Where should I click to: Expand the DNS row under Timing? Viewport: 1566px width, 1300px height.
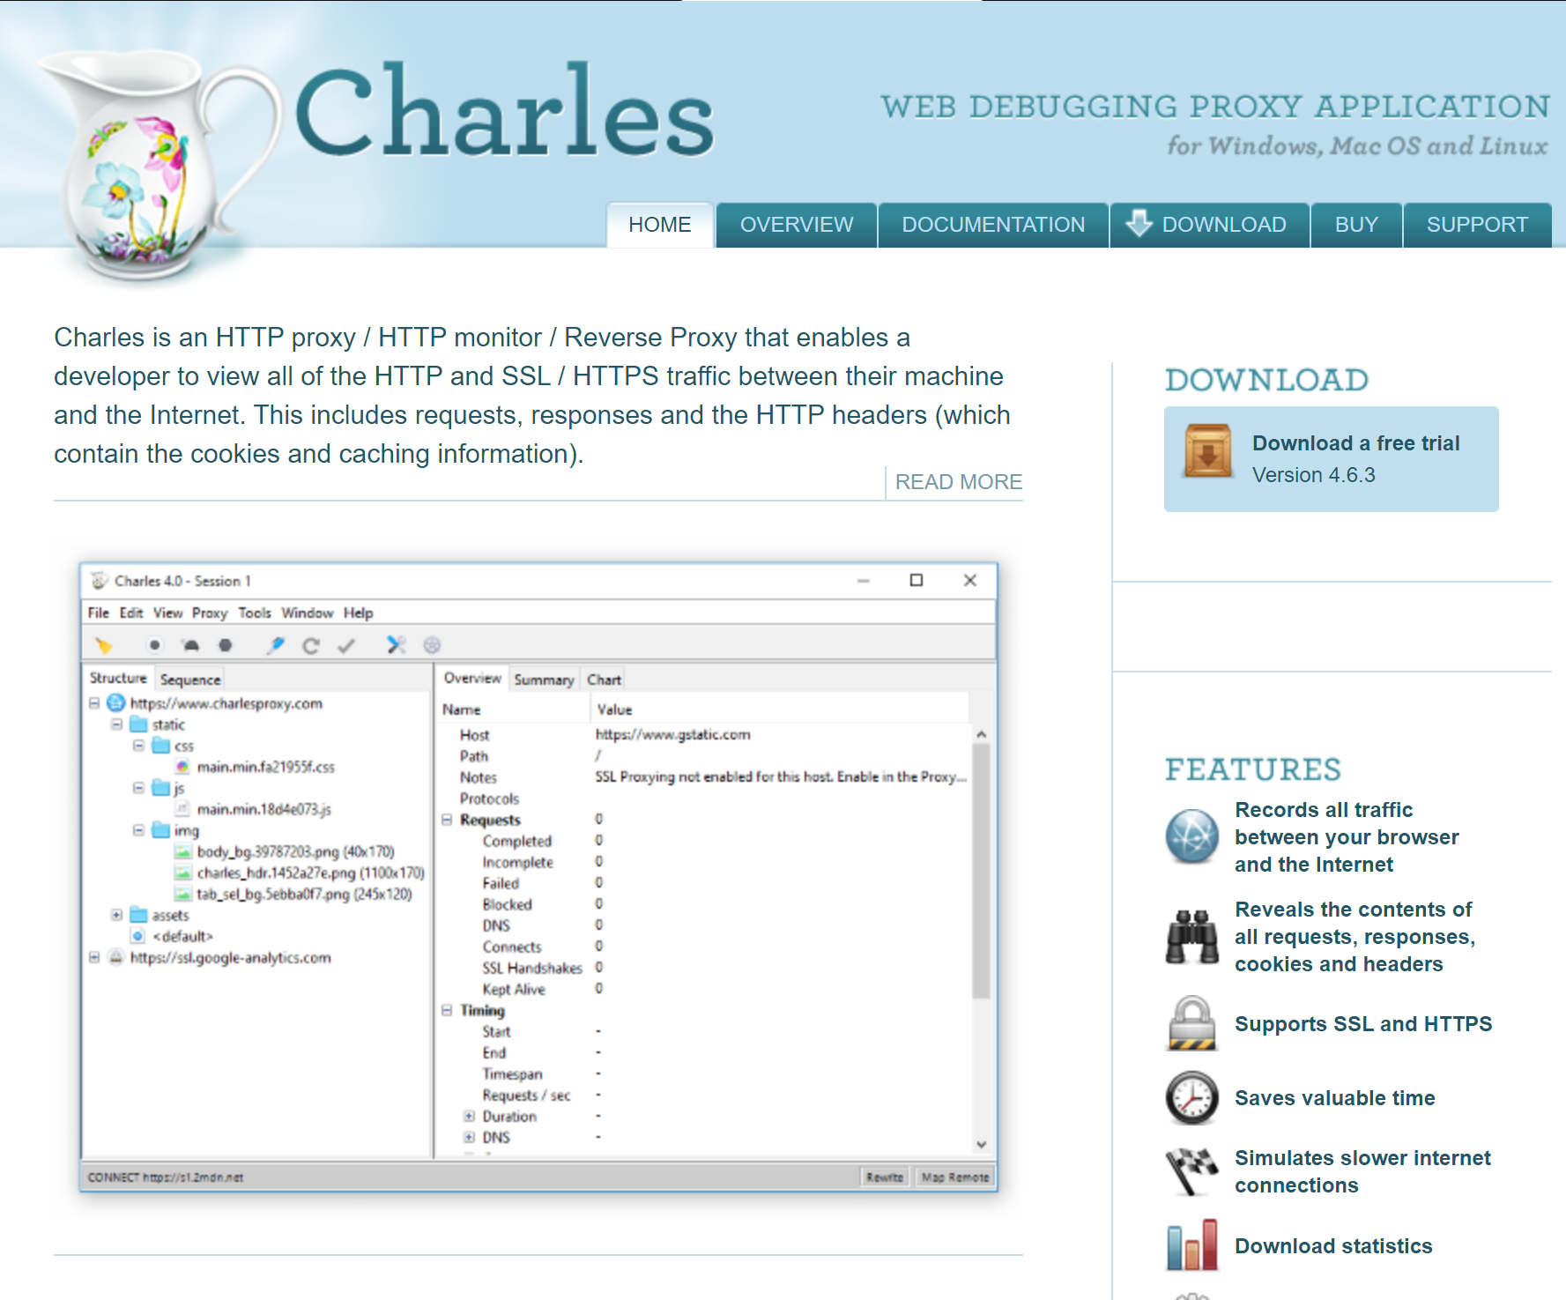(x=469, y=1137)
